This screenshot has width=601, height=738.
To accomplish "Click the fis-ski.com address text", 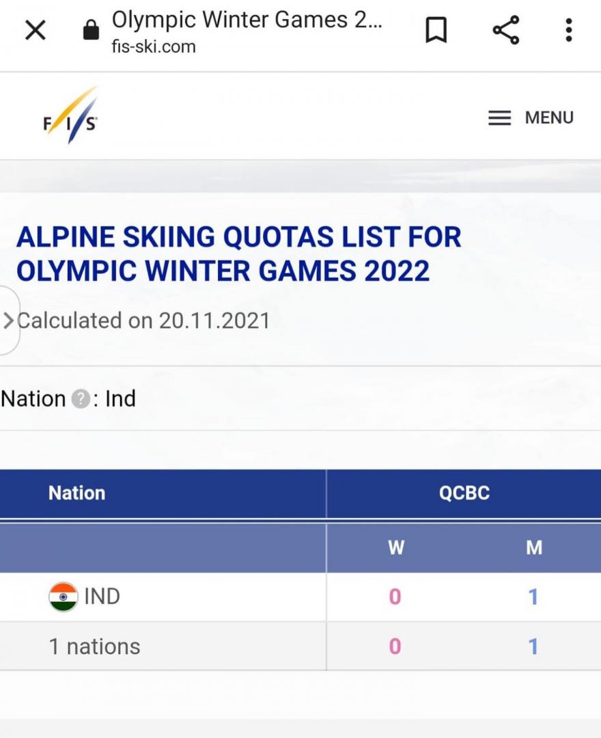I will coord(153,46).
